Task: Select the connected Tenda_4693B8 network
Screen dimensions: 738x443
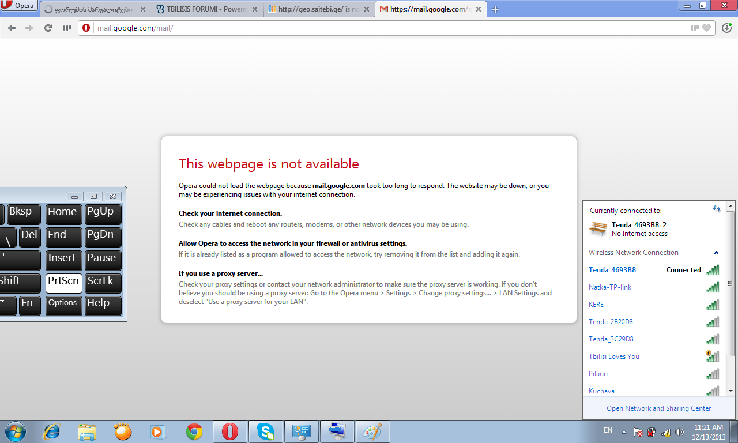Action: click(x=654, y=270)
